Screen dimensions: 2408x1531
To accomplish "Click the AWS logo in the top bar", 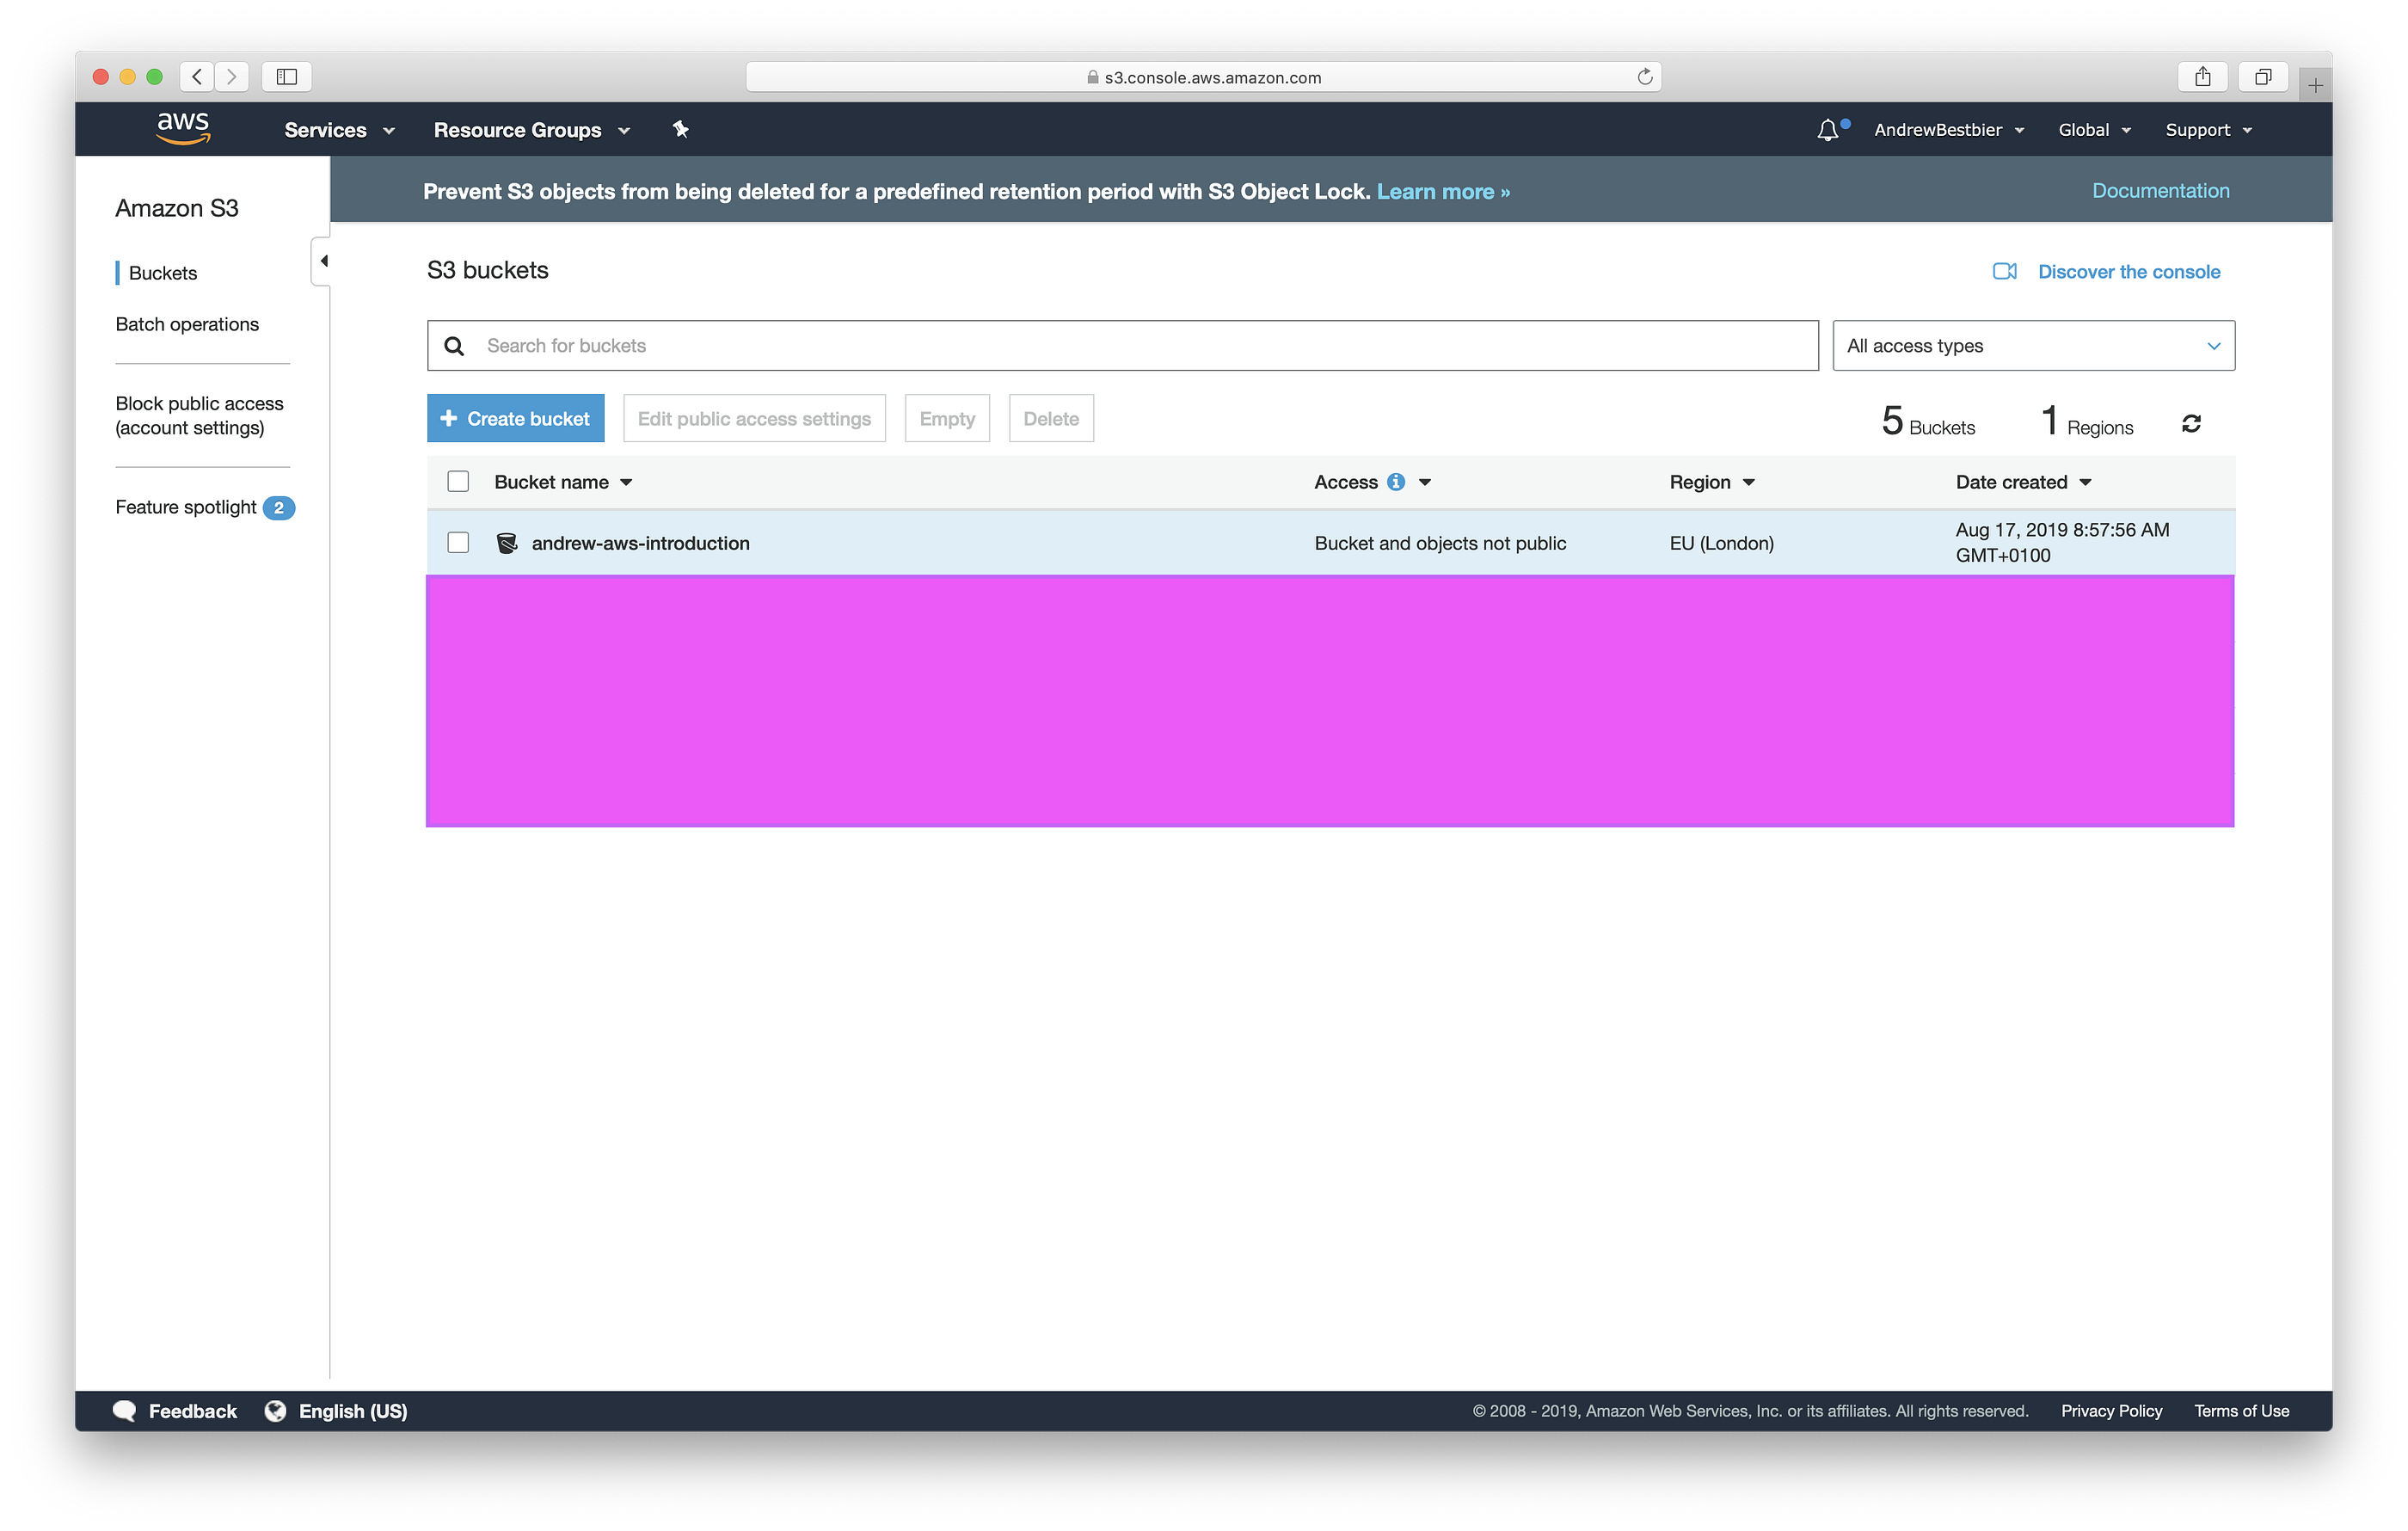I will coord(183,128).
